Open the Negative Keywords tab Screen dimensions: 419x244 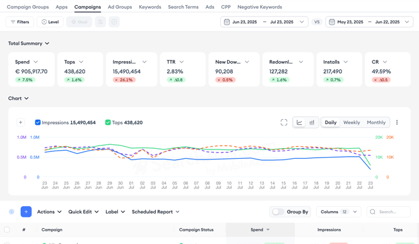pyautogui.click(x=260, y=7)
